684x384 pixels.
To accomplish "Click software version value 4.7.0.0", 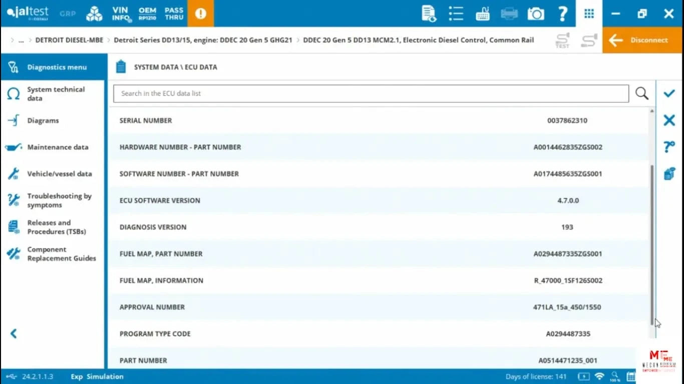I will [568, 200].
